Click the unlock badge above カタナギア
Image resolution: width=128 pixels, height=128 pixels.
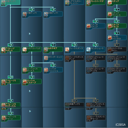click(53, 45)
